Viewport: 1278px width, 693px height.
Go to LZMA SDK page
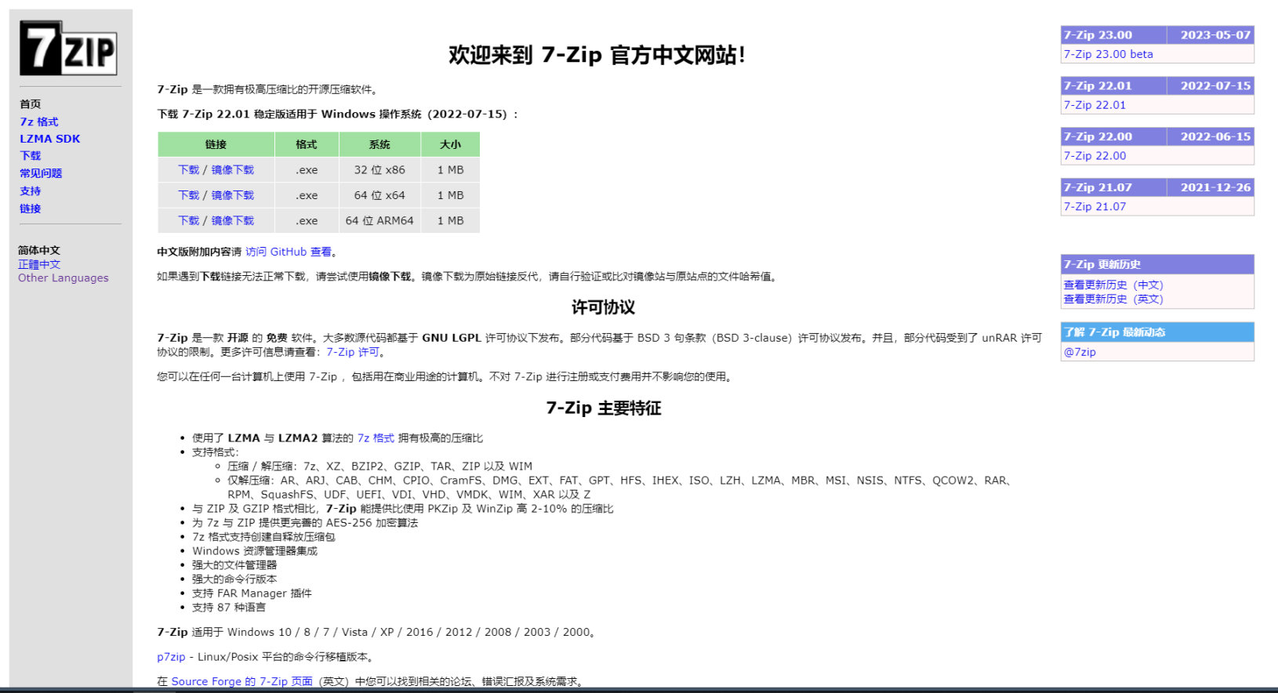[x=50, y=139]
